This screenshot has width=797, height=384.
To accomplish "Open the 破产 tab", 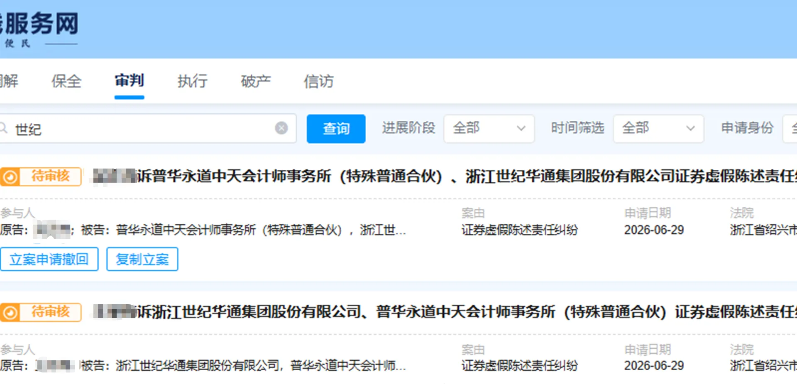I will click(255, 81).
